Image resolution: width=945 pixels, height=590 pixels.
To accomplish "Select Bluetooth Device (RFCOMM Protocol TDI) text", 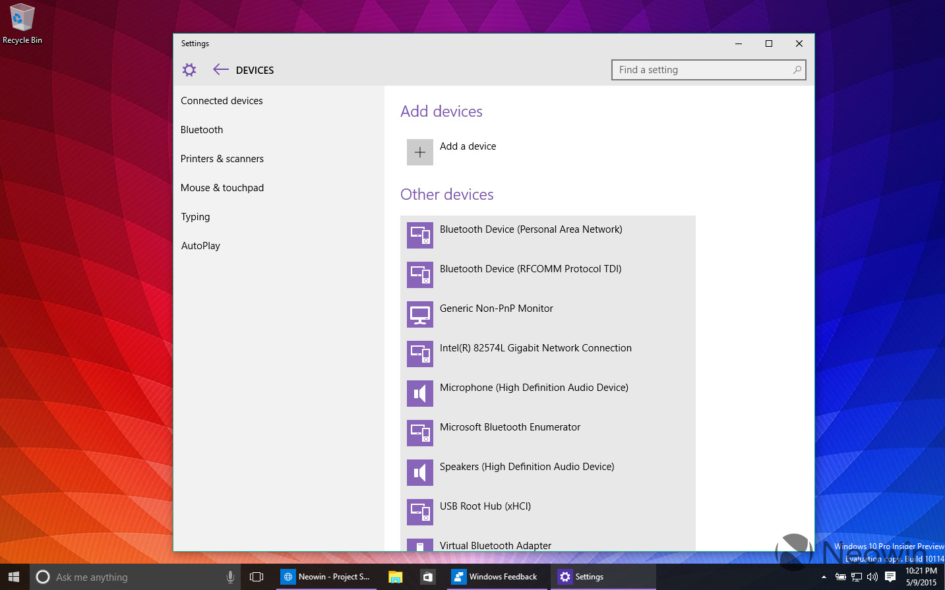I will click(x=530, y=269).
